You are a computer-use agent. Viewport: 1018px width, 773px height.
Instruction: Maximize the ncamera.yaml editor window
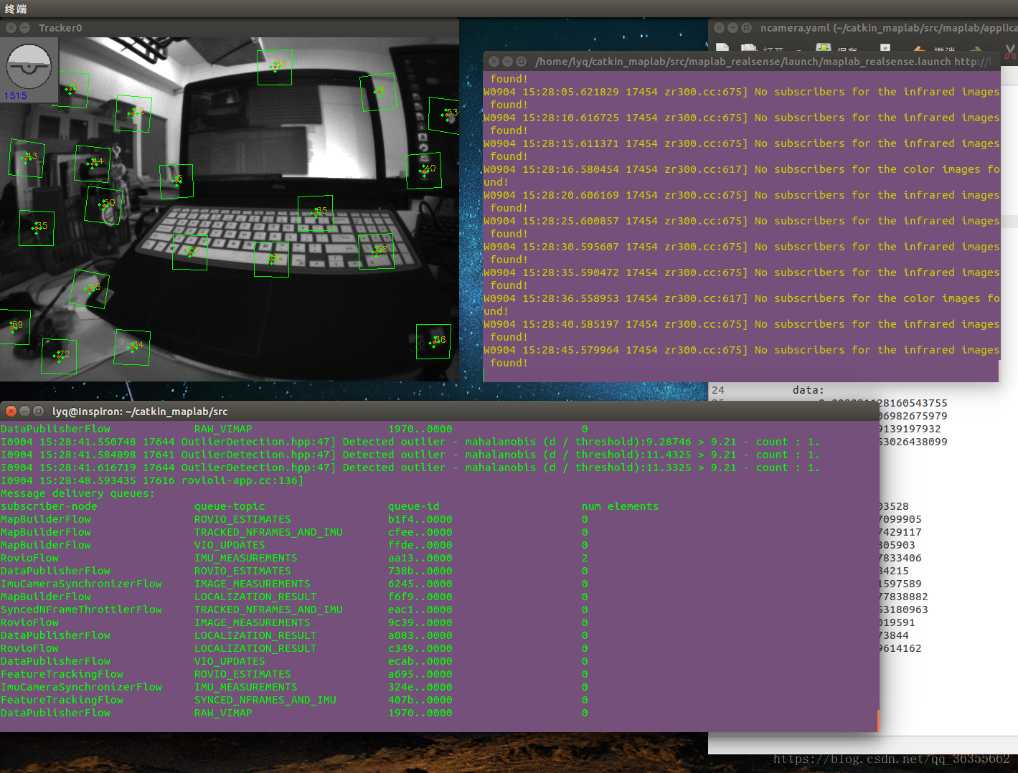[747, 28]
